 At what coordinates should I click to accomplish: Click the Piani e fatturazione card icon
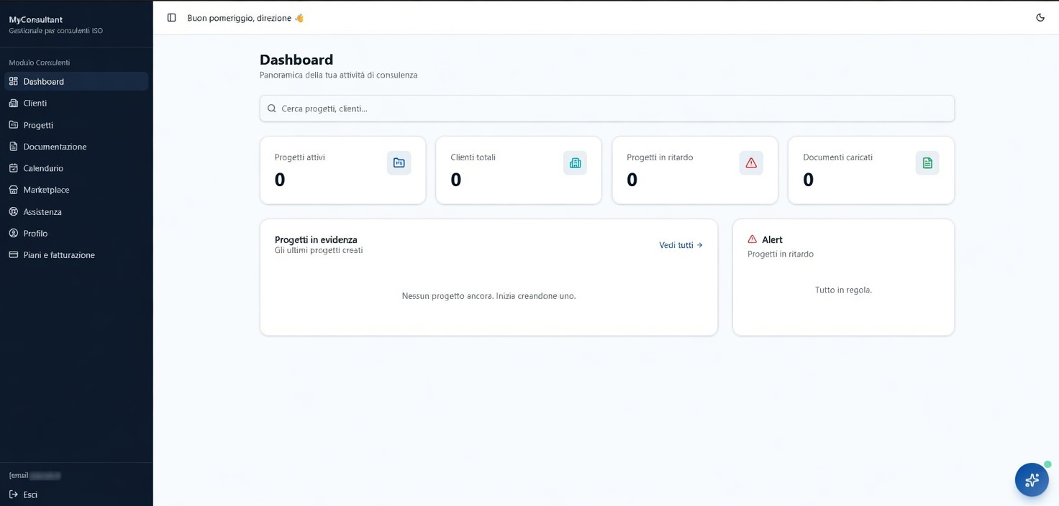[x=14, y=254]
